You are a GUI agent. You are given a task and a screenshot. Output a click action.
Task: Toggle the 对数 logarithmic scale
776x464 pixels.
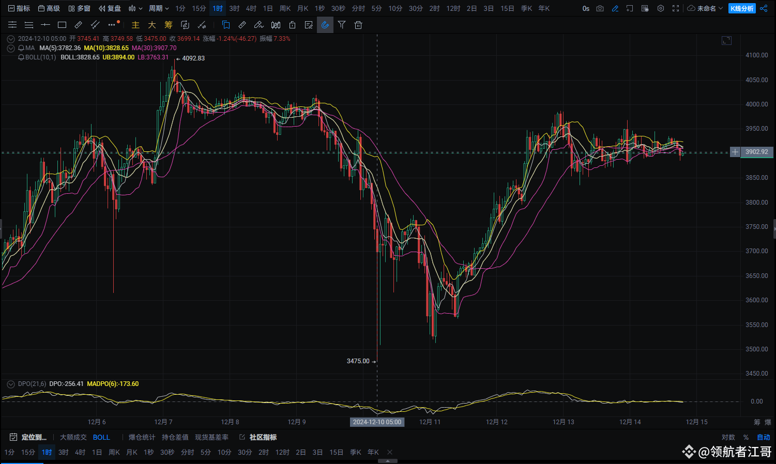(728, 437)
